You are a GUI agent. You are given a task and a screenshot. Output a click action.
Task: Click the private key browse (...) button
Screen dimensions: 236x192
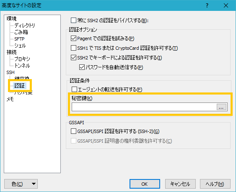point(221,107)
